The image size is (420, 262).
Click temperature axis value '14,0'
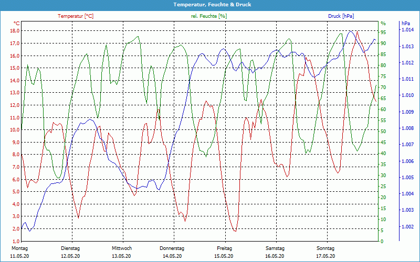pyautogui.click(x=15, y=80)
